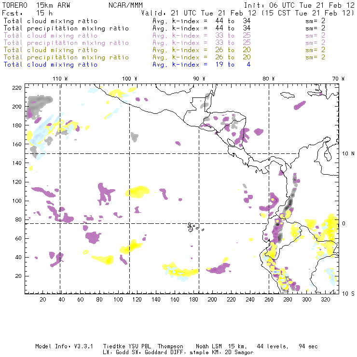Select the '94 sec' time step text
Image resolution: width=357 pixels, height=357 pixels.
click(308, 346)
